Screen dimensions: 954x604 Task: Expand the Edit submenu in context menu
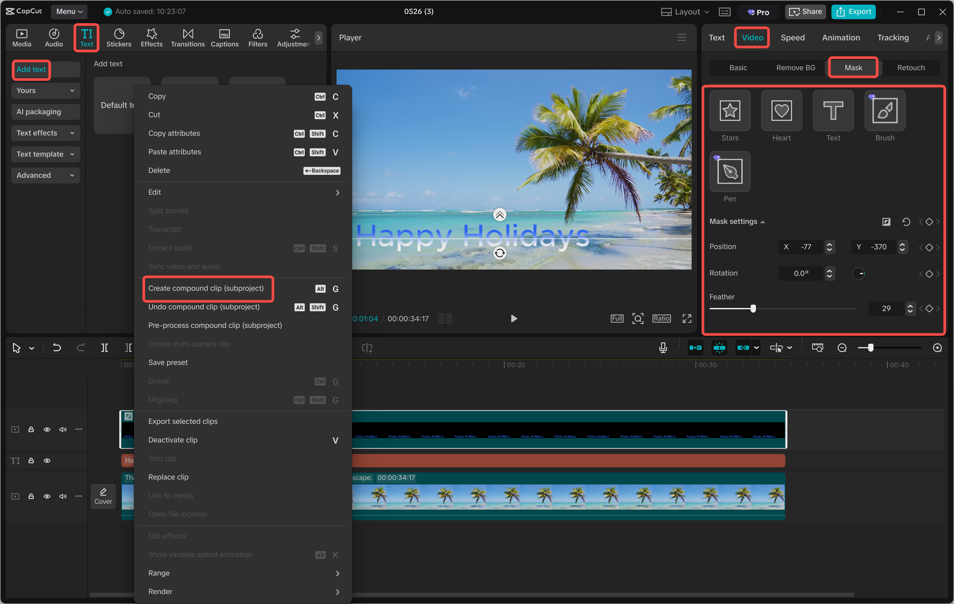(242, 192)
